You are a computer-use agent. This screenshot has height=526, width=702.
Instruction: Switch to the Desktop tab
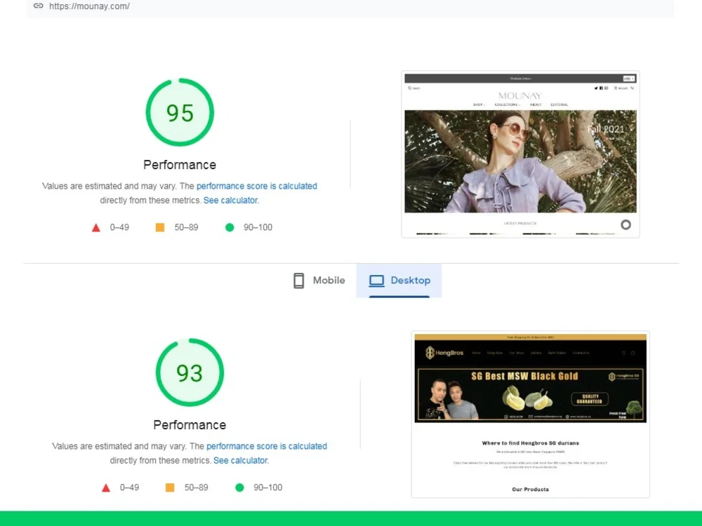(399, 281)
